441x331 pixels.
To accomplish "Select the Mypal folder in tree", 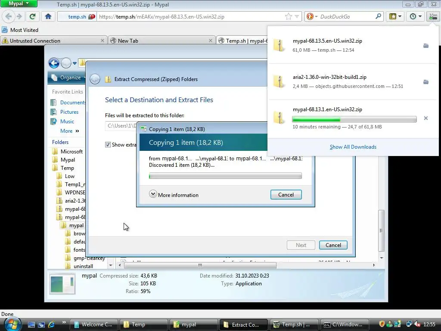I will (x=64, y=160).
